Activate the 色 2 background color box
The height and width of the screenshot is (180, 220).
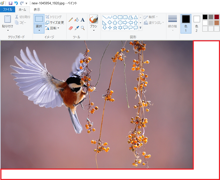pos(197,24)
